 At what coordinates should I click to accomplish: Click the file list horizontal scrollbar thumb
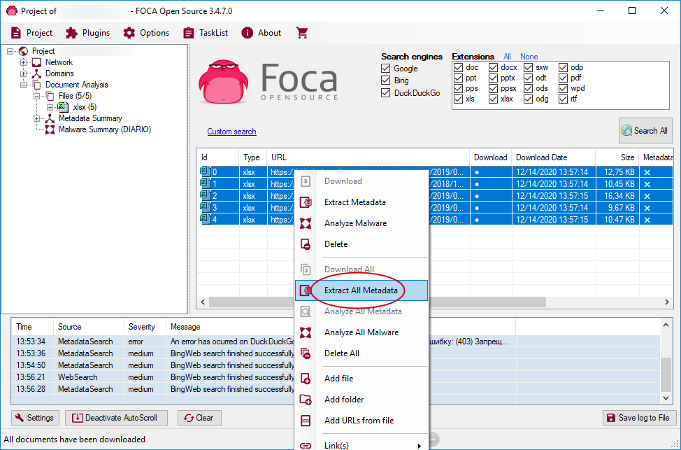tap(378, 302)
